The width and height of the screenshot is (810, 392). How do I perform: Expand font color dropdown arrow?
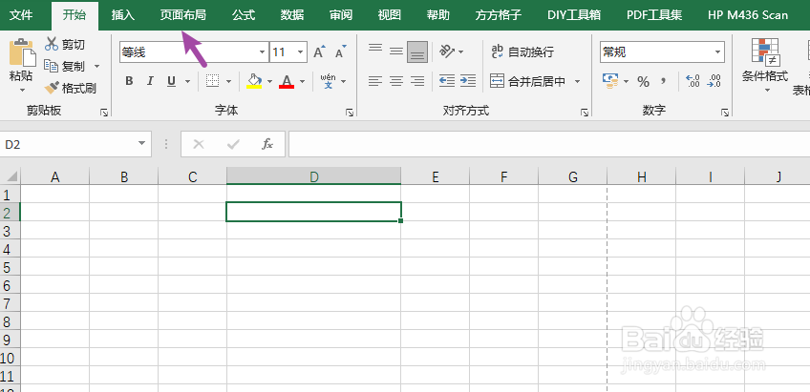click(302, 81)
